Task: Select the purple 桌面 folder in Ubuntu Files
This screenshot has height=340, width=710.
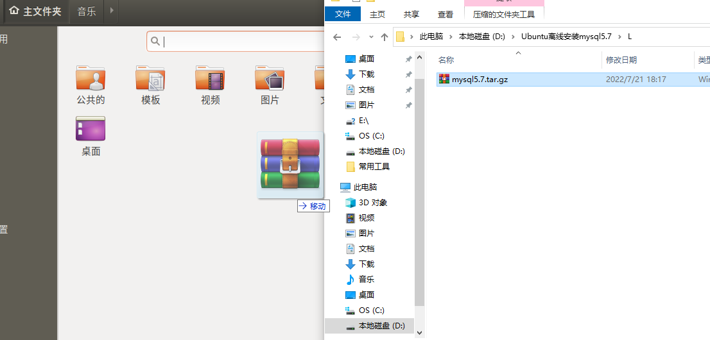Action: coord(91,136)
